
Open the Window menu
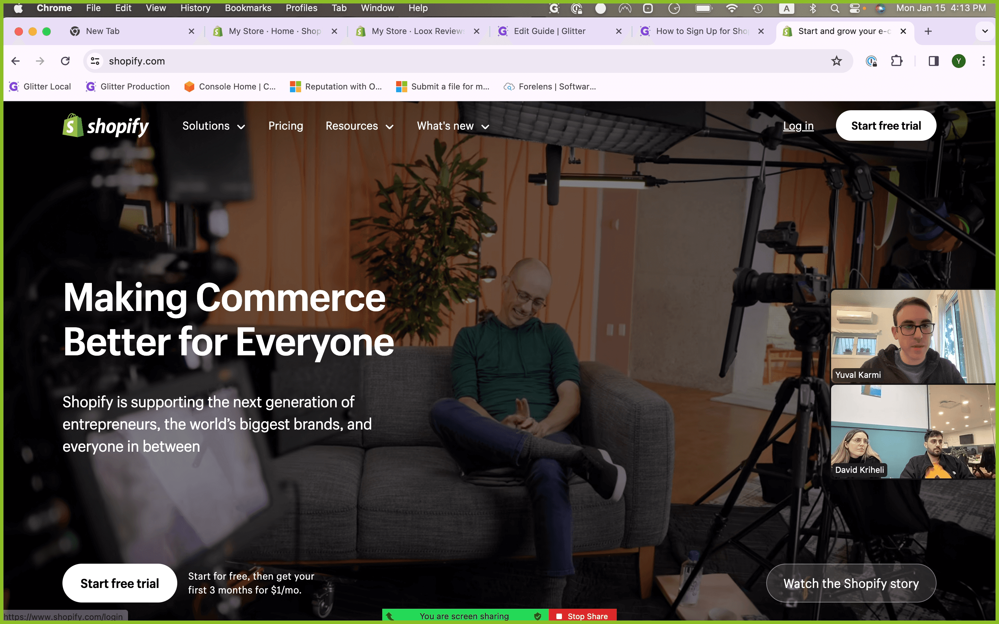coord(377,8)
